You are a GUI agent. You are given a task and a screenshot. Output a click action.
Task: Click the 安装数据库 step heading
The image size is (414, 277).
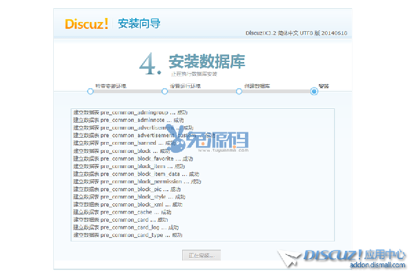(x=207, y=62)
